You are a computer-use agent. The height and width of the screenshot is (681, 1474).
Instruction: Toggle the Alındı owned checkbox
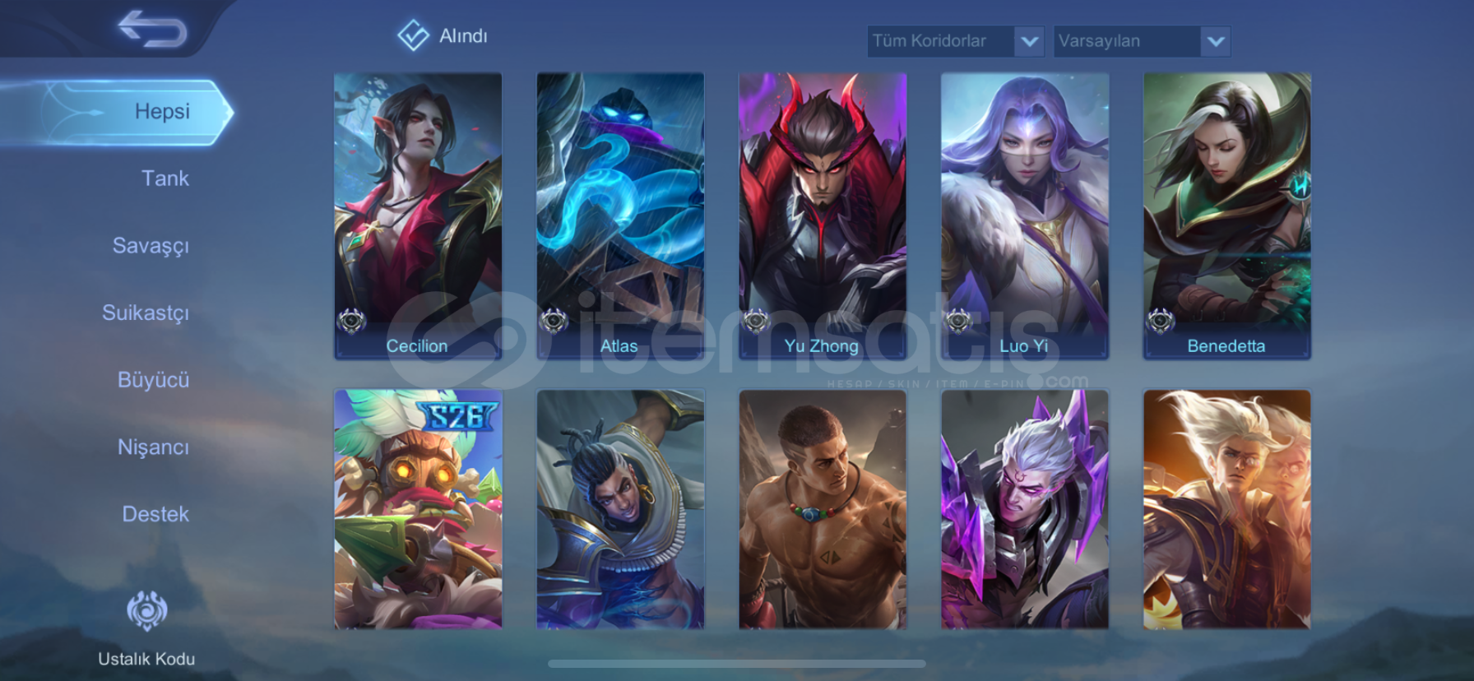coord(413,35)
